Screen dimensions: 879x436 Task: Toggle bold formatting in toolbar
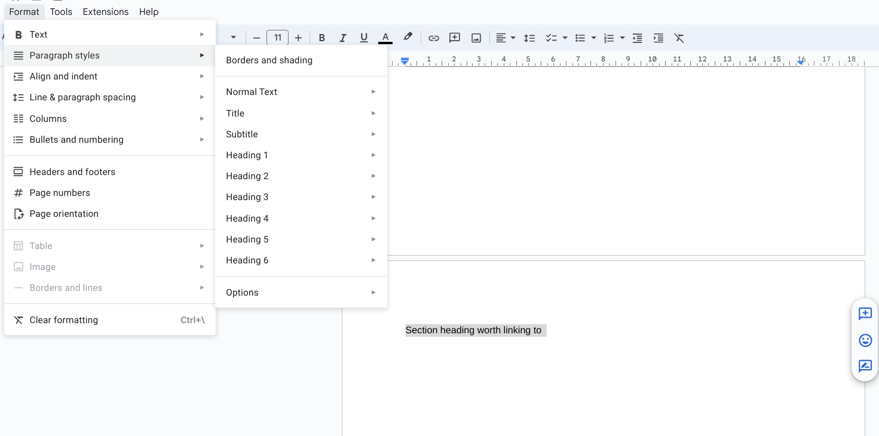pyautogui.click(x=321, y=38)
